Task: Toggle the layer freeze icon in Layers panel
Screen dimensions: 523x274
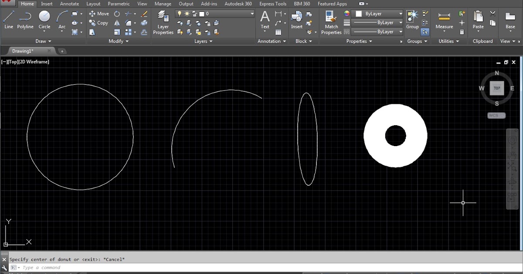Action: [187, 13]
